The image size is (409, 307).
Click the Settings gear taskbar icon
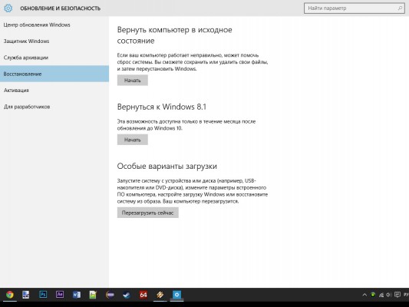(176, 295)
